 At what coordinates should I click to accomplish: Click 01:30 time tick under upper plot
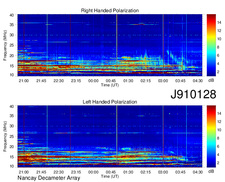click(x=128, y=81)
